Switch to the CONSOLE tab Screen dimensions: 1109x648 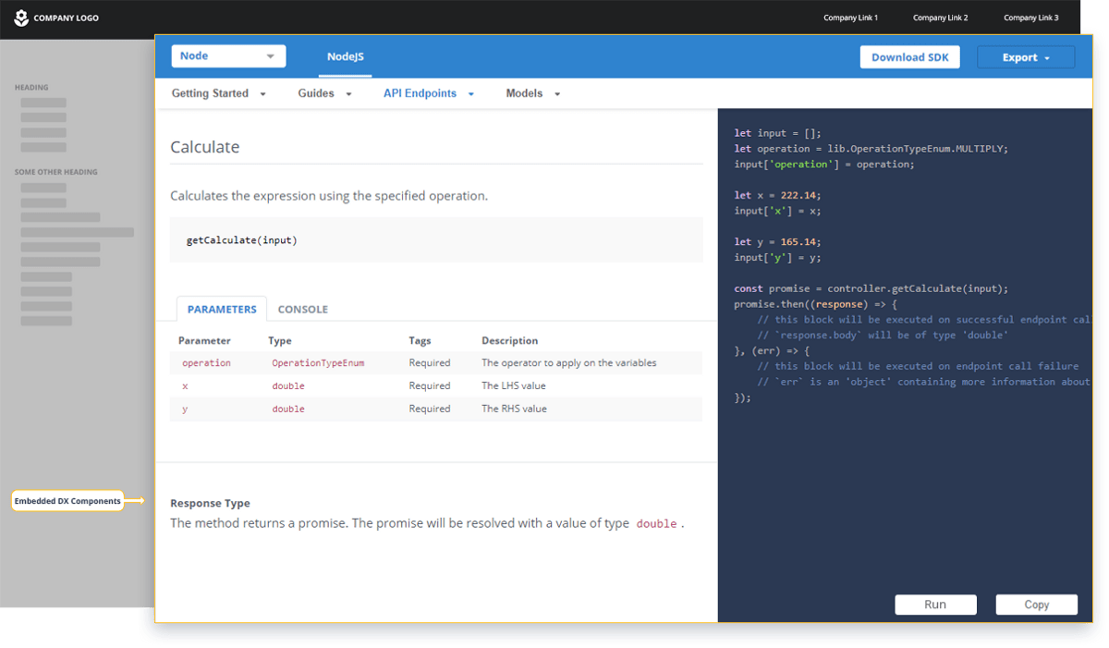[303, 310]
